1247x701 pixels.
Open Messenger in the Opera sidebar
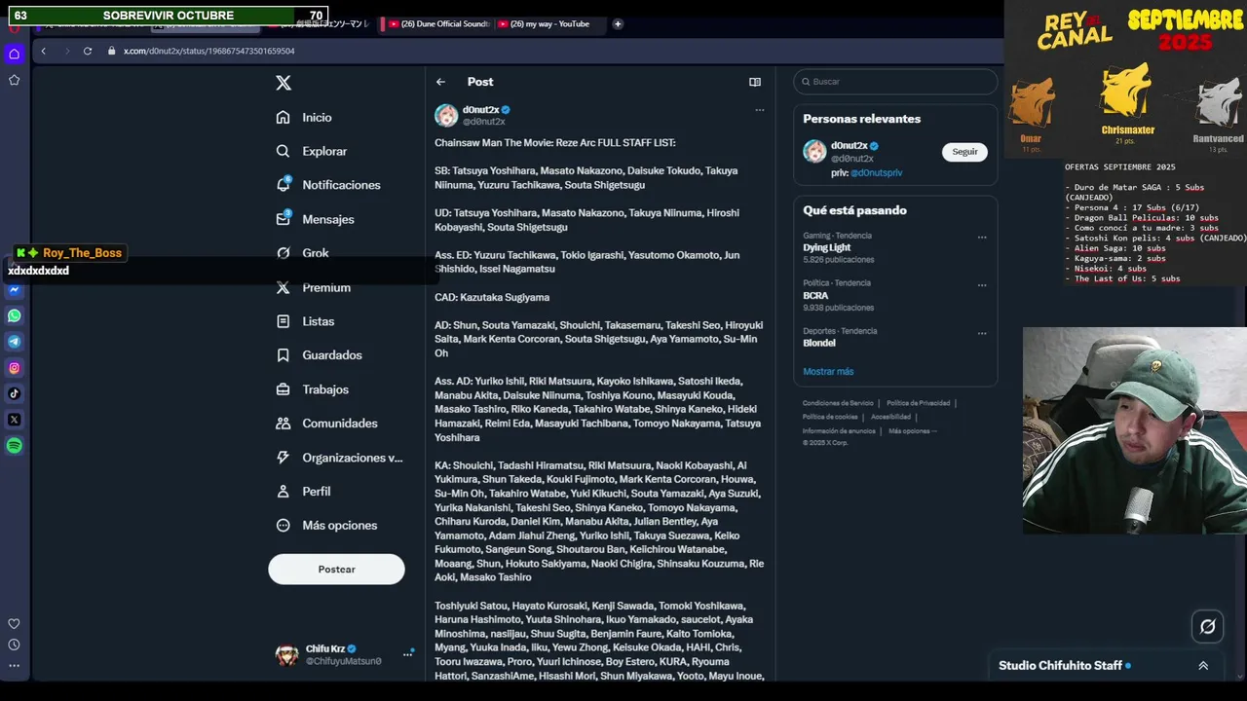point(14,290)
